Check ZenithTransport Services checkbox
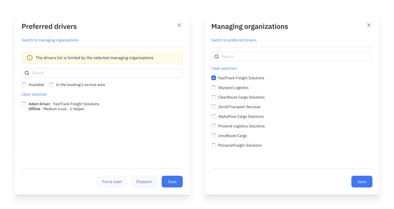The image size is (394, 209). click(x=214, y=107)
